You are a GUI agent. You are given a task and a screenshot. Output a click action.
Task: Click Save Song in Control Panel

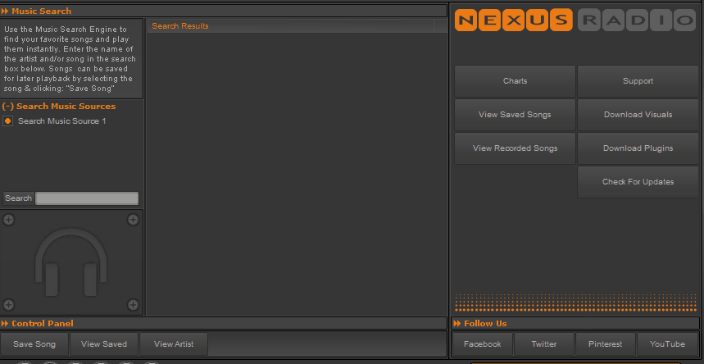34,344
